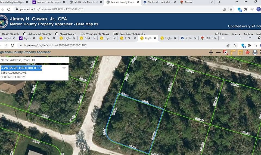The image size is (261, 155).
Task: Open shield extension in Marion County window
Action: [240, 10]
